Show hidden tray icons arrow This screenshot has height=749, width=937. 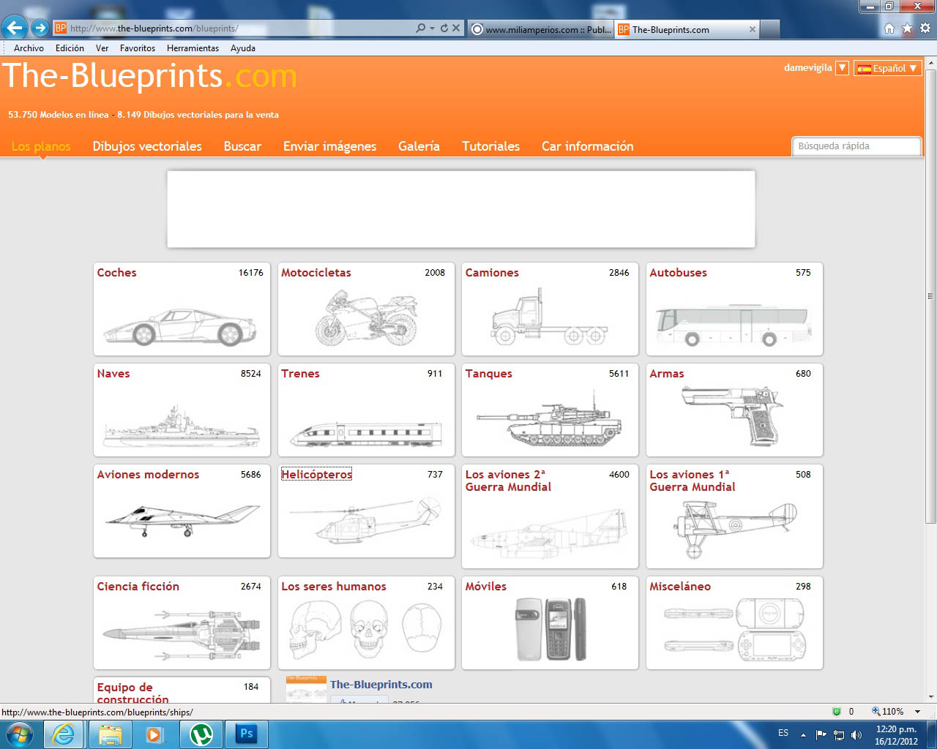coord(803,734)
